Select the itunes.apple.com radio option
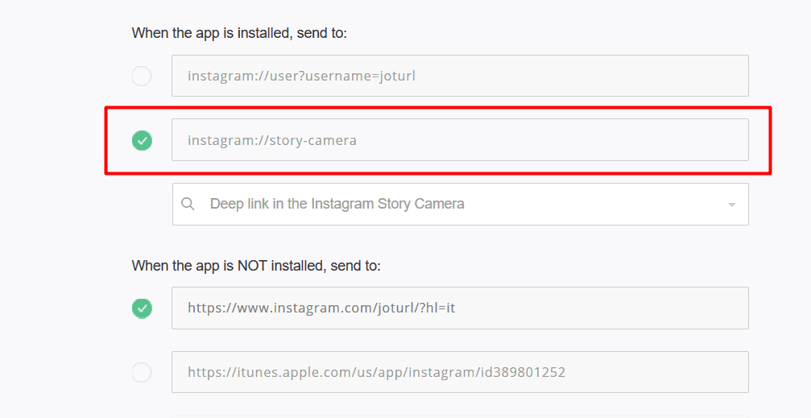The image size is (811, 418). click(x=142, y=372)
